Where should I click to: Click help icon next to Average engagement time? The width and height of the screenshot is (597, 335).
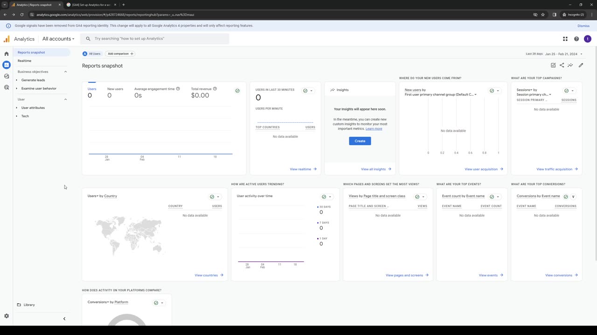coord(178,89)
